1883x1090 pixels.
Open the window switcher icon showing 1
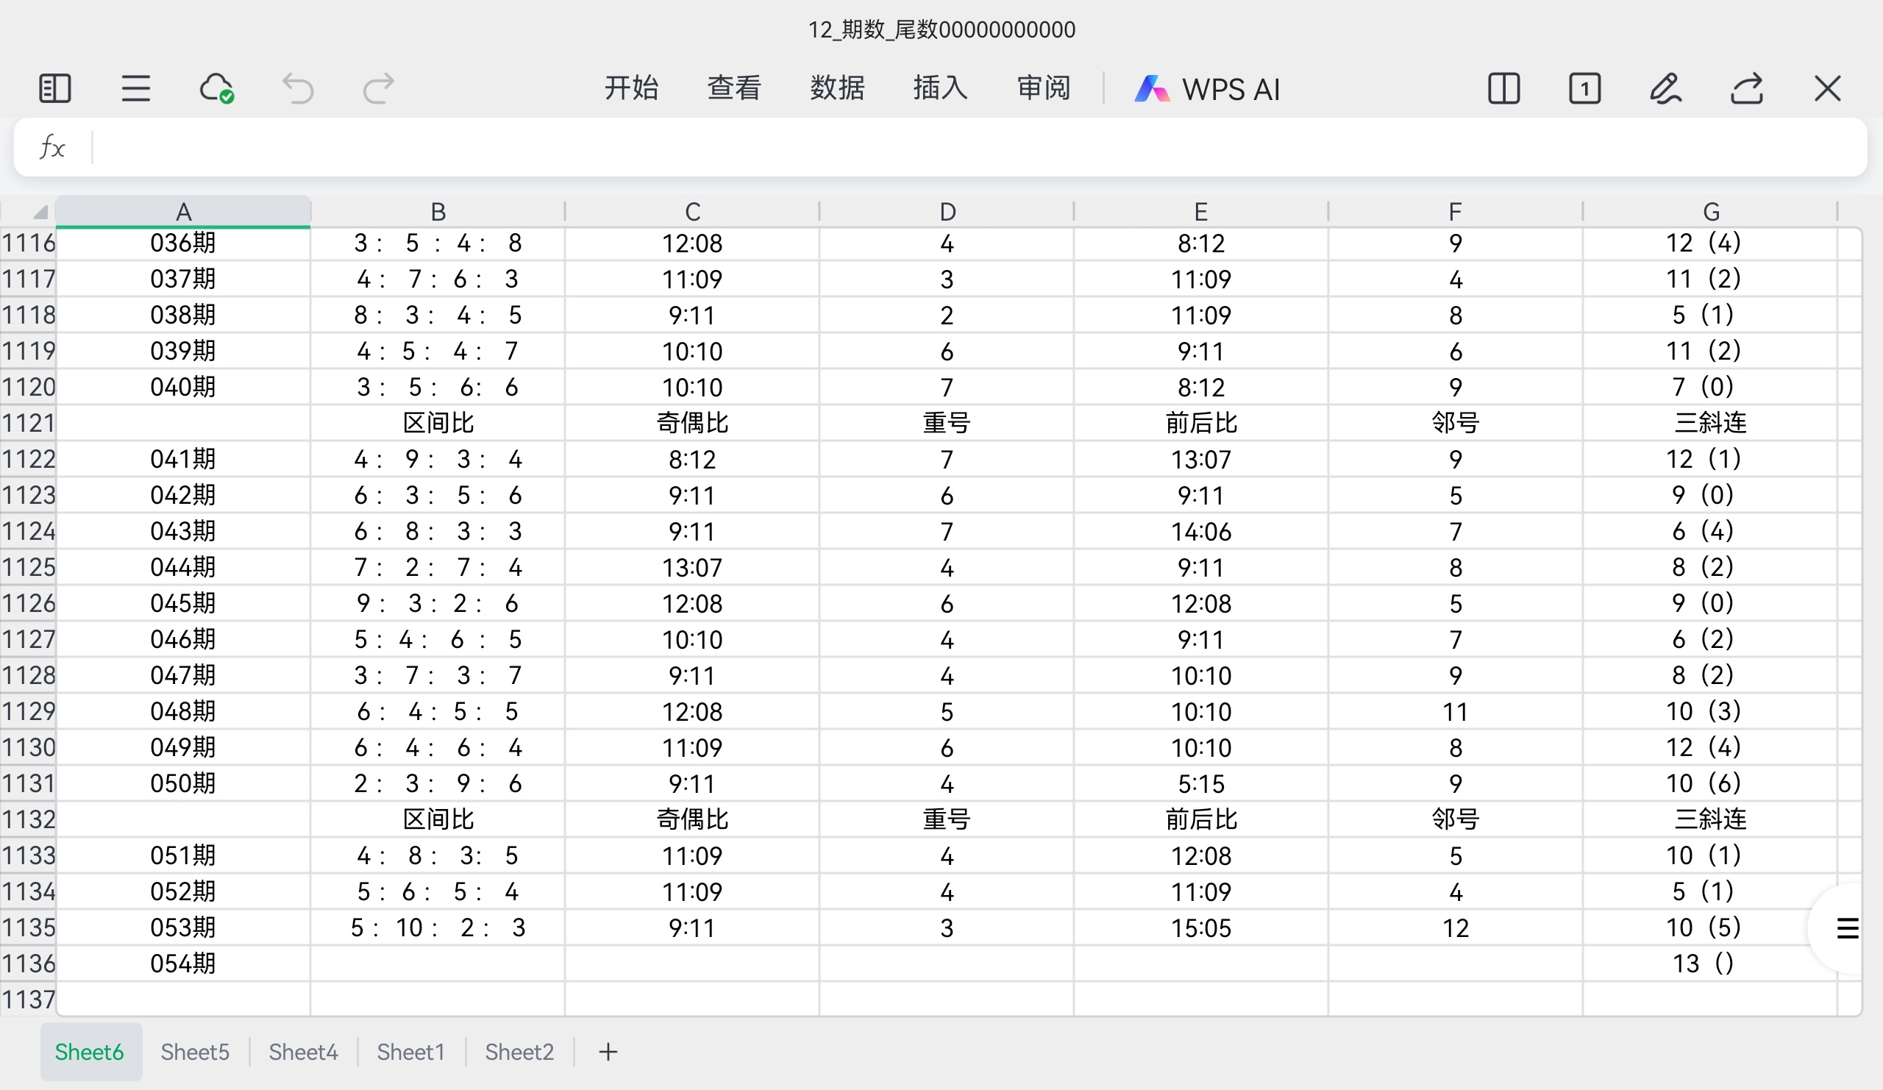[x=1586, y=88]
